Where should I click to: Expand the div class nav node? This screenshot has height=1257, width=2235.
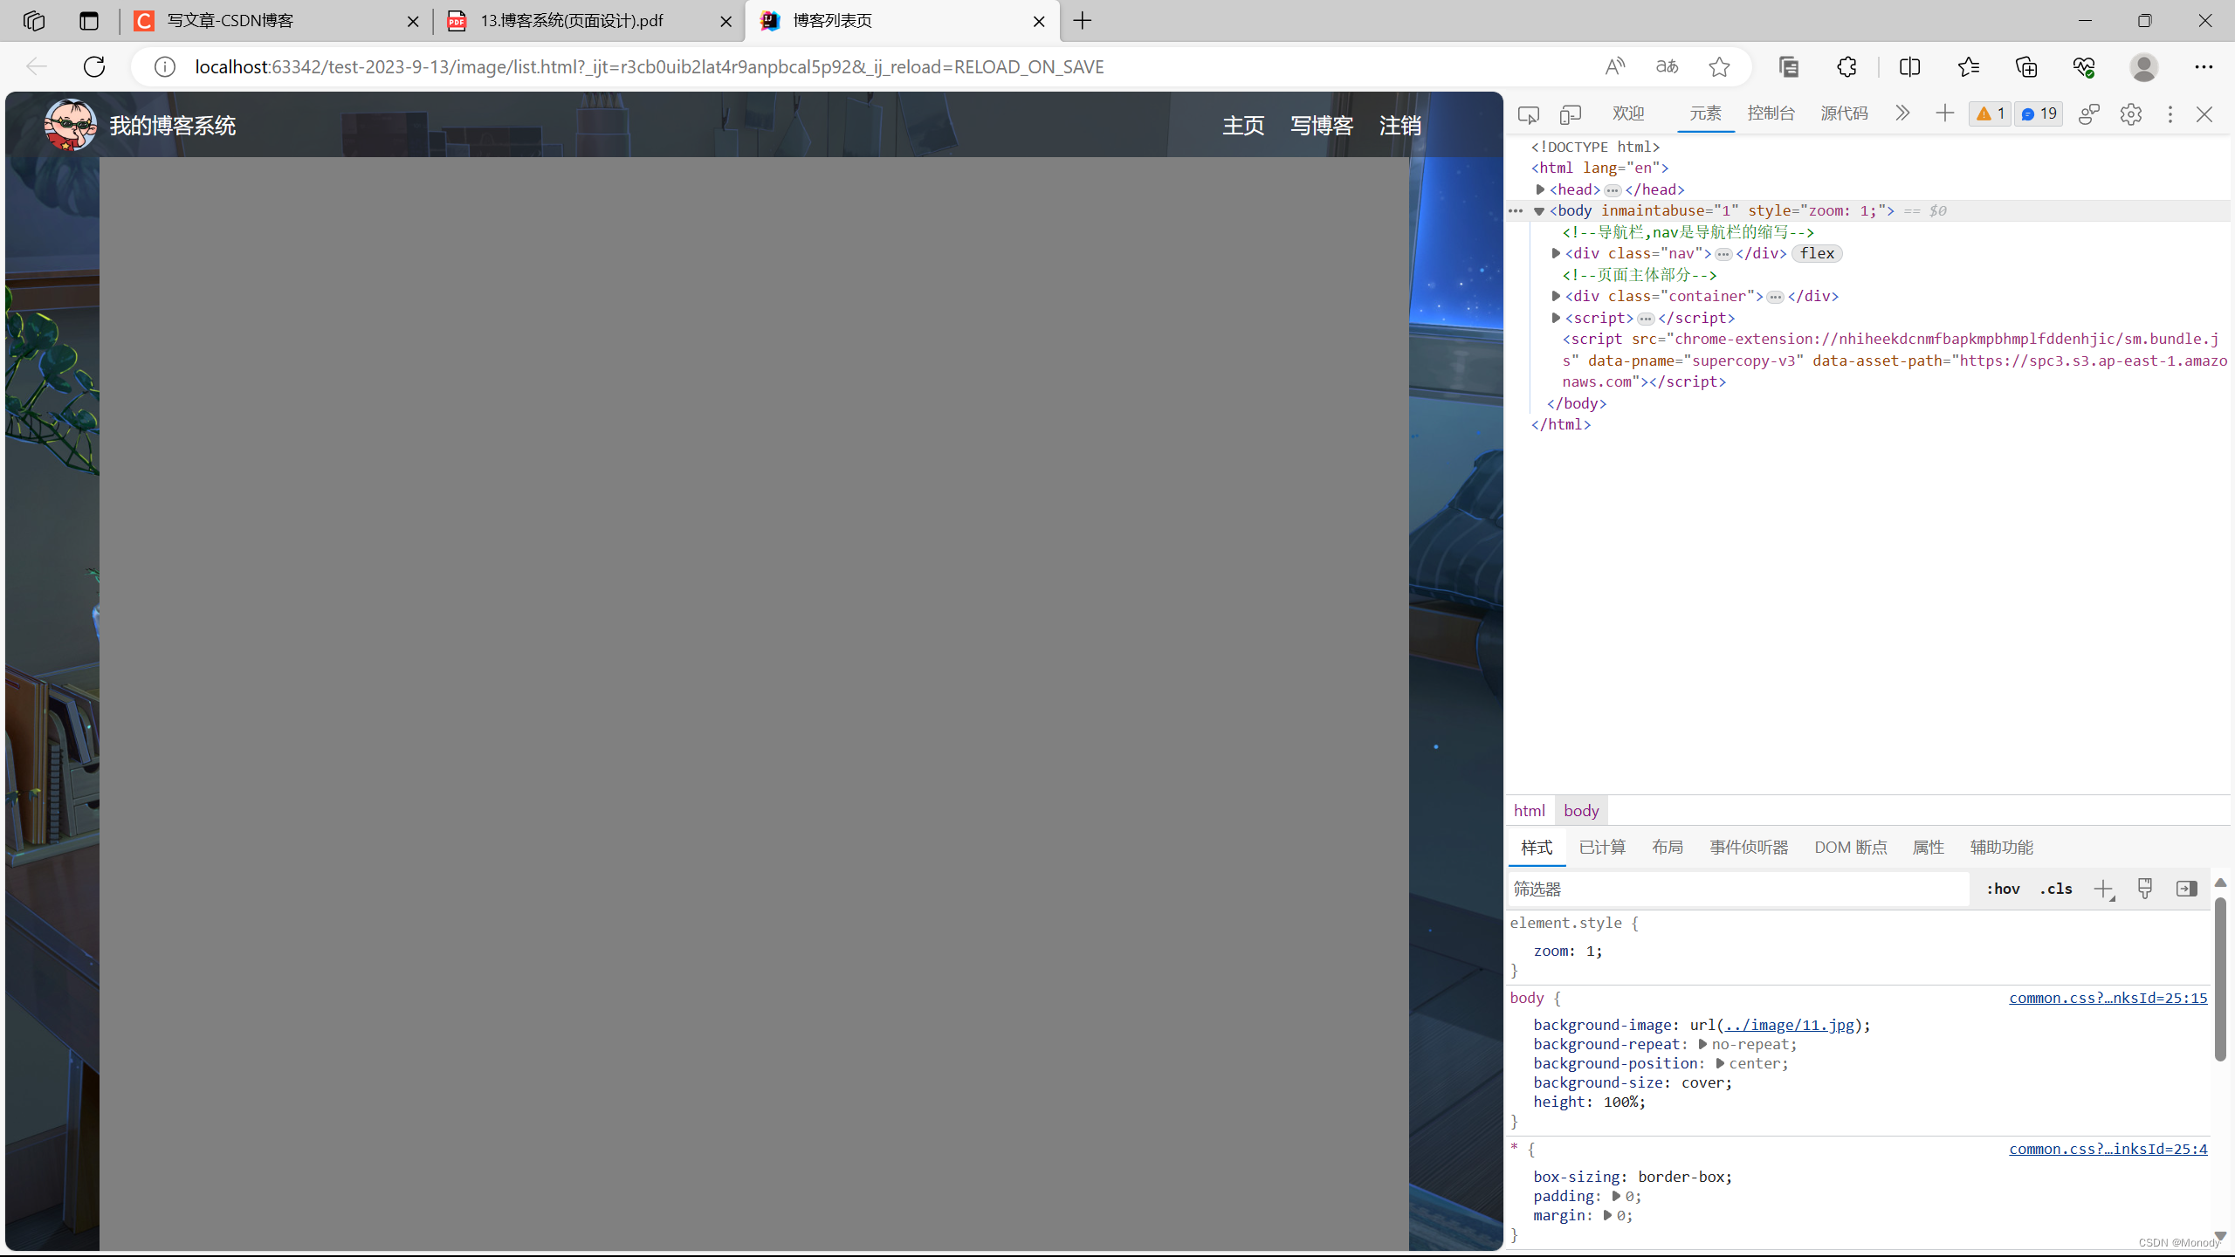coord(1556,253)
